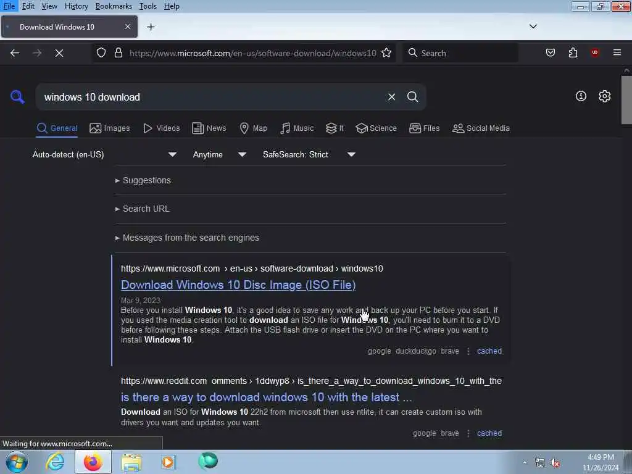Screen dimensions: 632x474
Task: Open the Windows Start menu
Action: point(17,462)
